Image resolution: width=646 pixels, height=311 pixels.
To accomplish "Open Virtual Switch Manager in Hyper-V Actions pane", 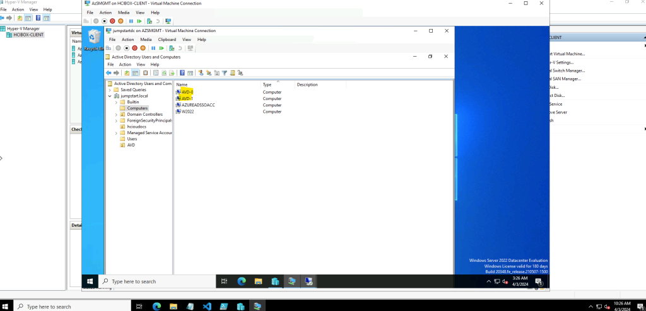I will pyautogui.click(x=567, y=71).
